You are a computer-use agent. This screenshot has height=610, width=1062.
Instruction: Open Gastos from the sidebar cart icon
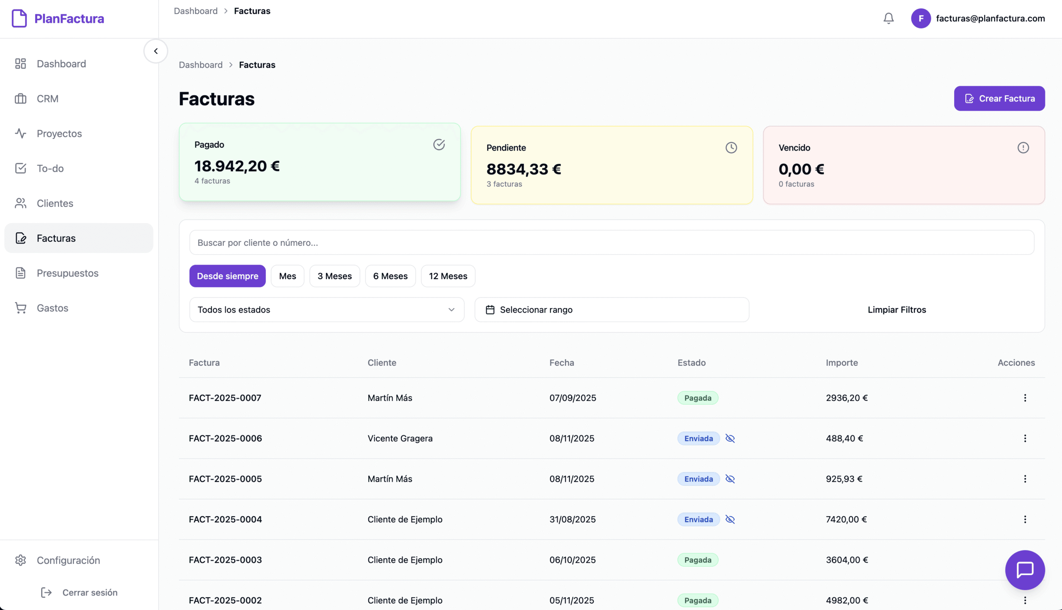pos(21,308)
